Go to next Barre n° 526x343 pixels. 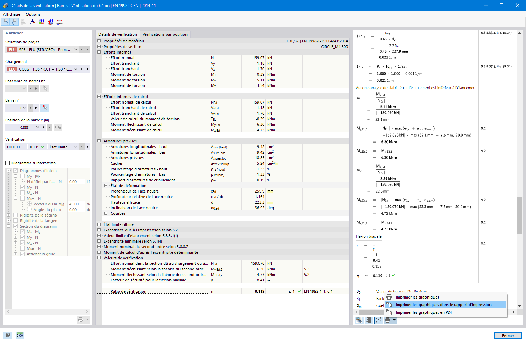click(x=36, y=108)
